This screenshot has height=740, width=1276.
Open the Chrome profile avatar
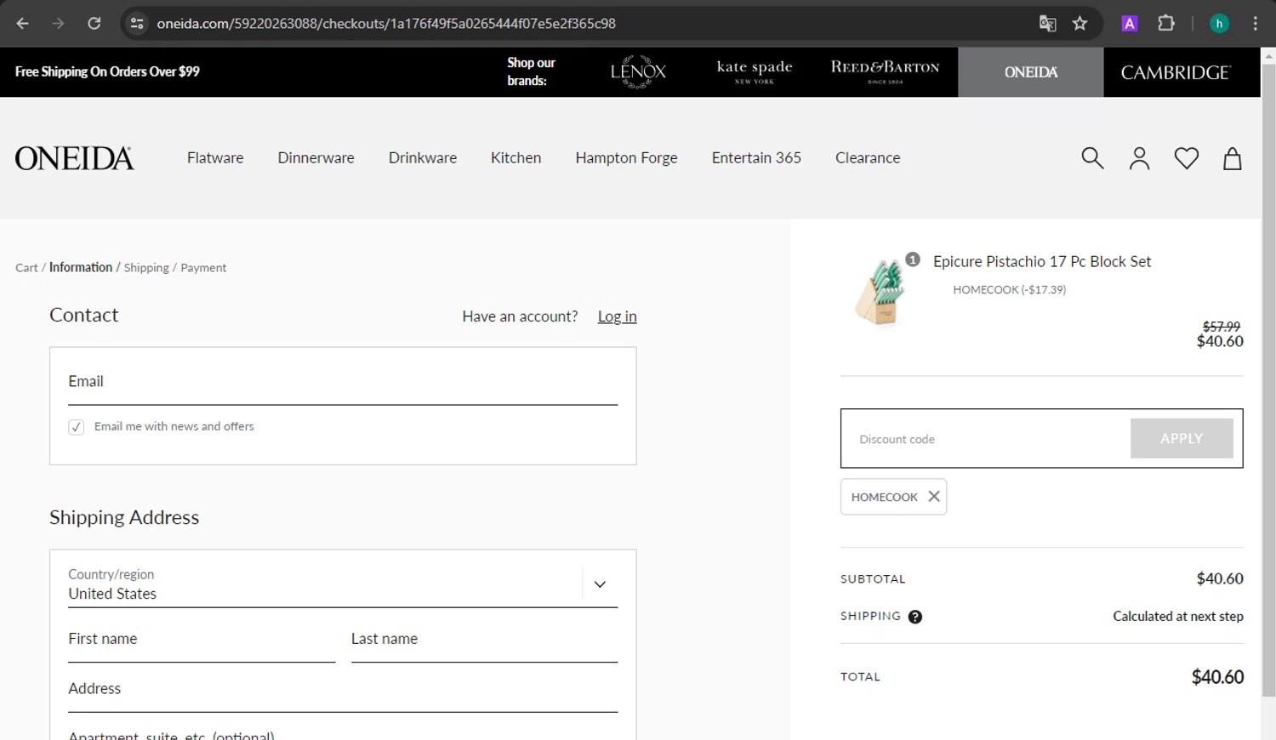point(1219,24)
